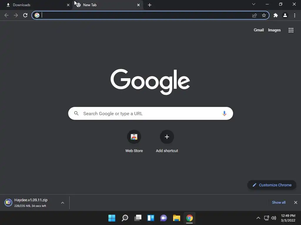
Task: Expand options for Haydee.v1.09.11.zip download
Action: [x=63, y=203]
